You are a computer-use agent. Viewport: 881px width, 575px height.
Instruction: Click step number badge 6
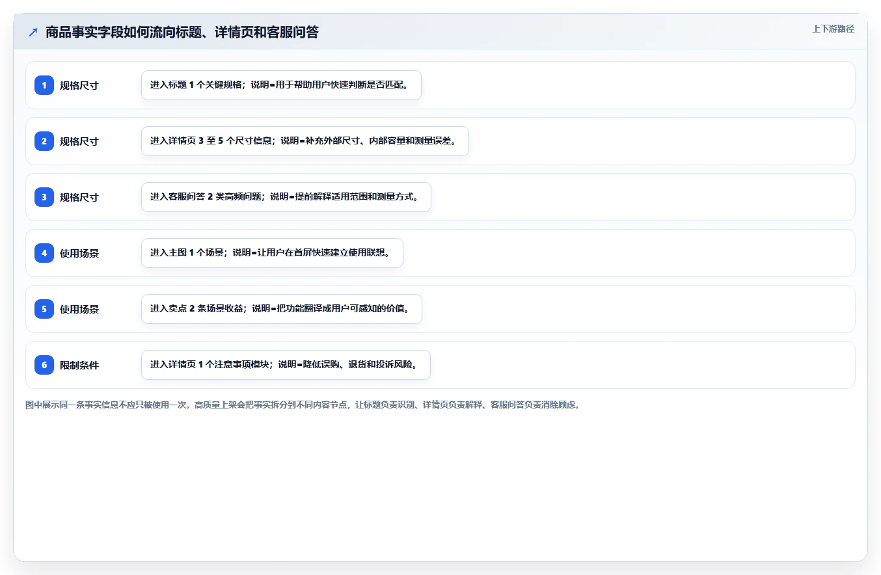coord(44,365)
